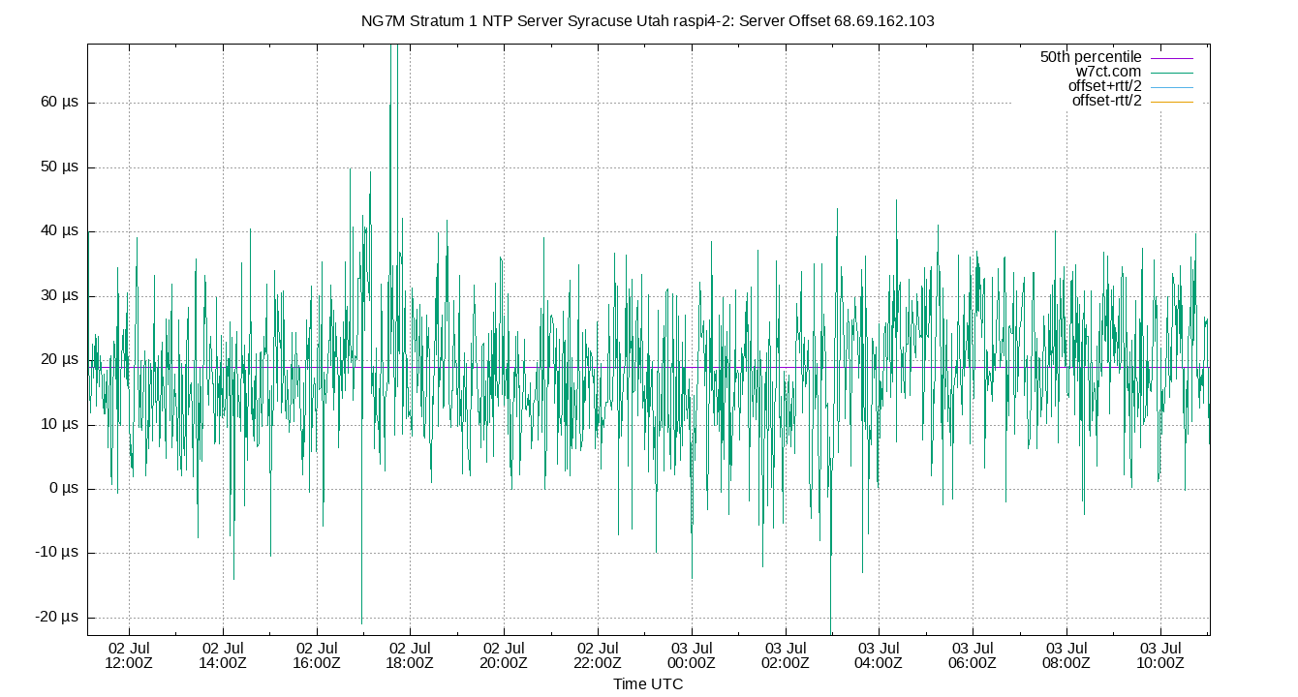Click the 'Time UTC' x-axis title
The image size is (1298, 697).
pyautogui.click(x=648, y=683)
